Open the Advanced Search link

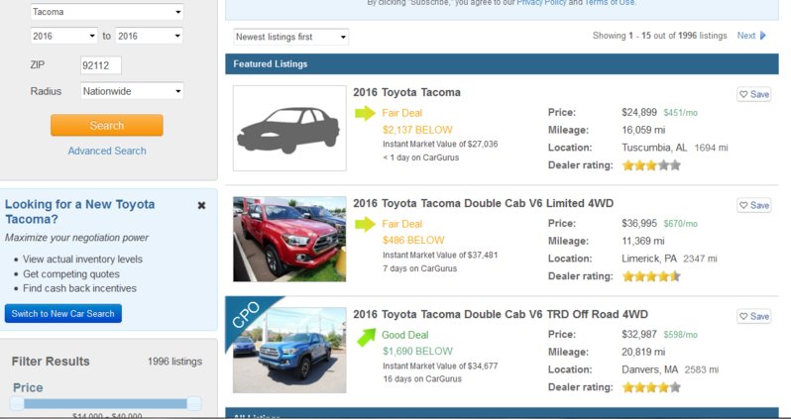[x=107, y=151]
